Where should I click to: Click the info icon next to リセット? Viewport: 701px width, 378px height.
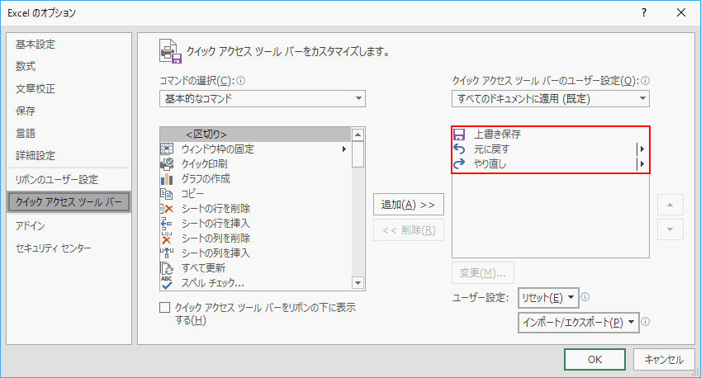click(585, 296)
